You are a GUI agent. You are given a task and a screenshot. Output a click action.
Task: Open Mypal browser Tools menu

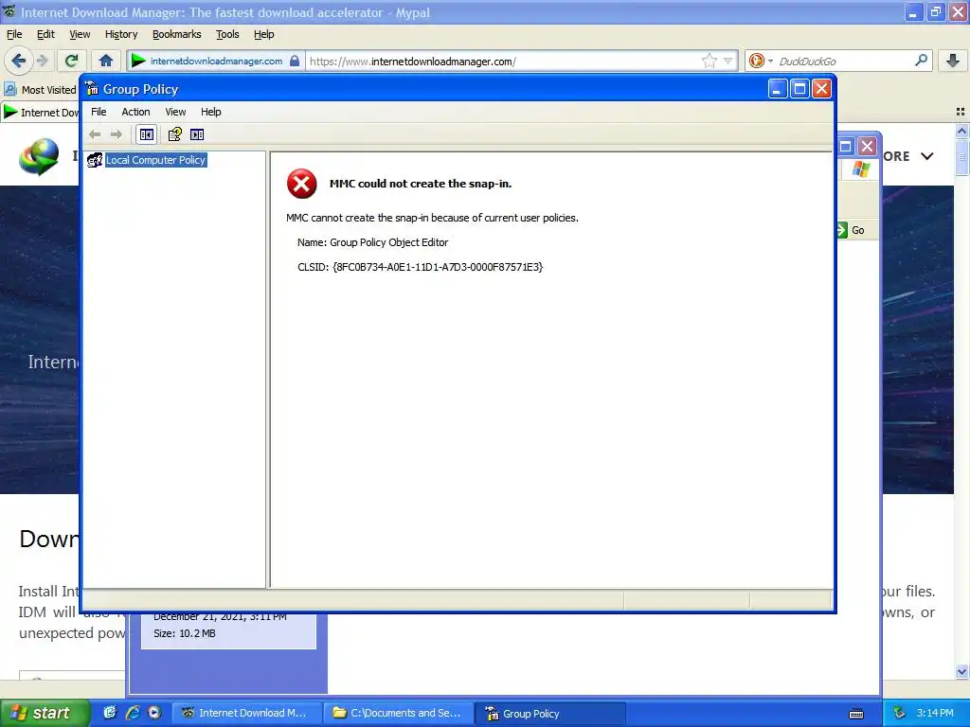[x=227, y=35]
